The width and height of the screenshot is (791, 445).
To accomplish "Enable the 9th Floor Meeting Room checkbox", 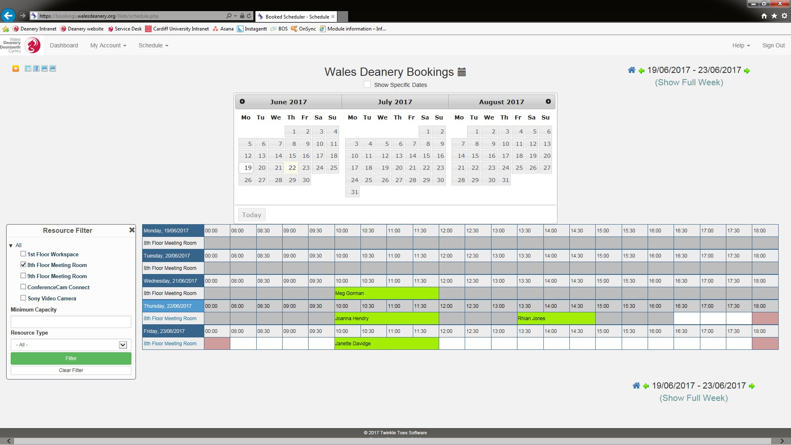I will 23,276.
